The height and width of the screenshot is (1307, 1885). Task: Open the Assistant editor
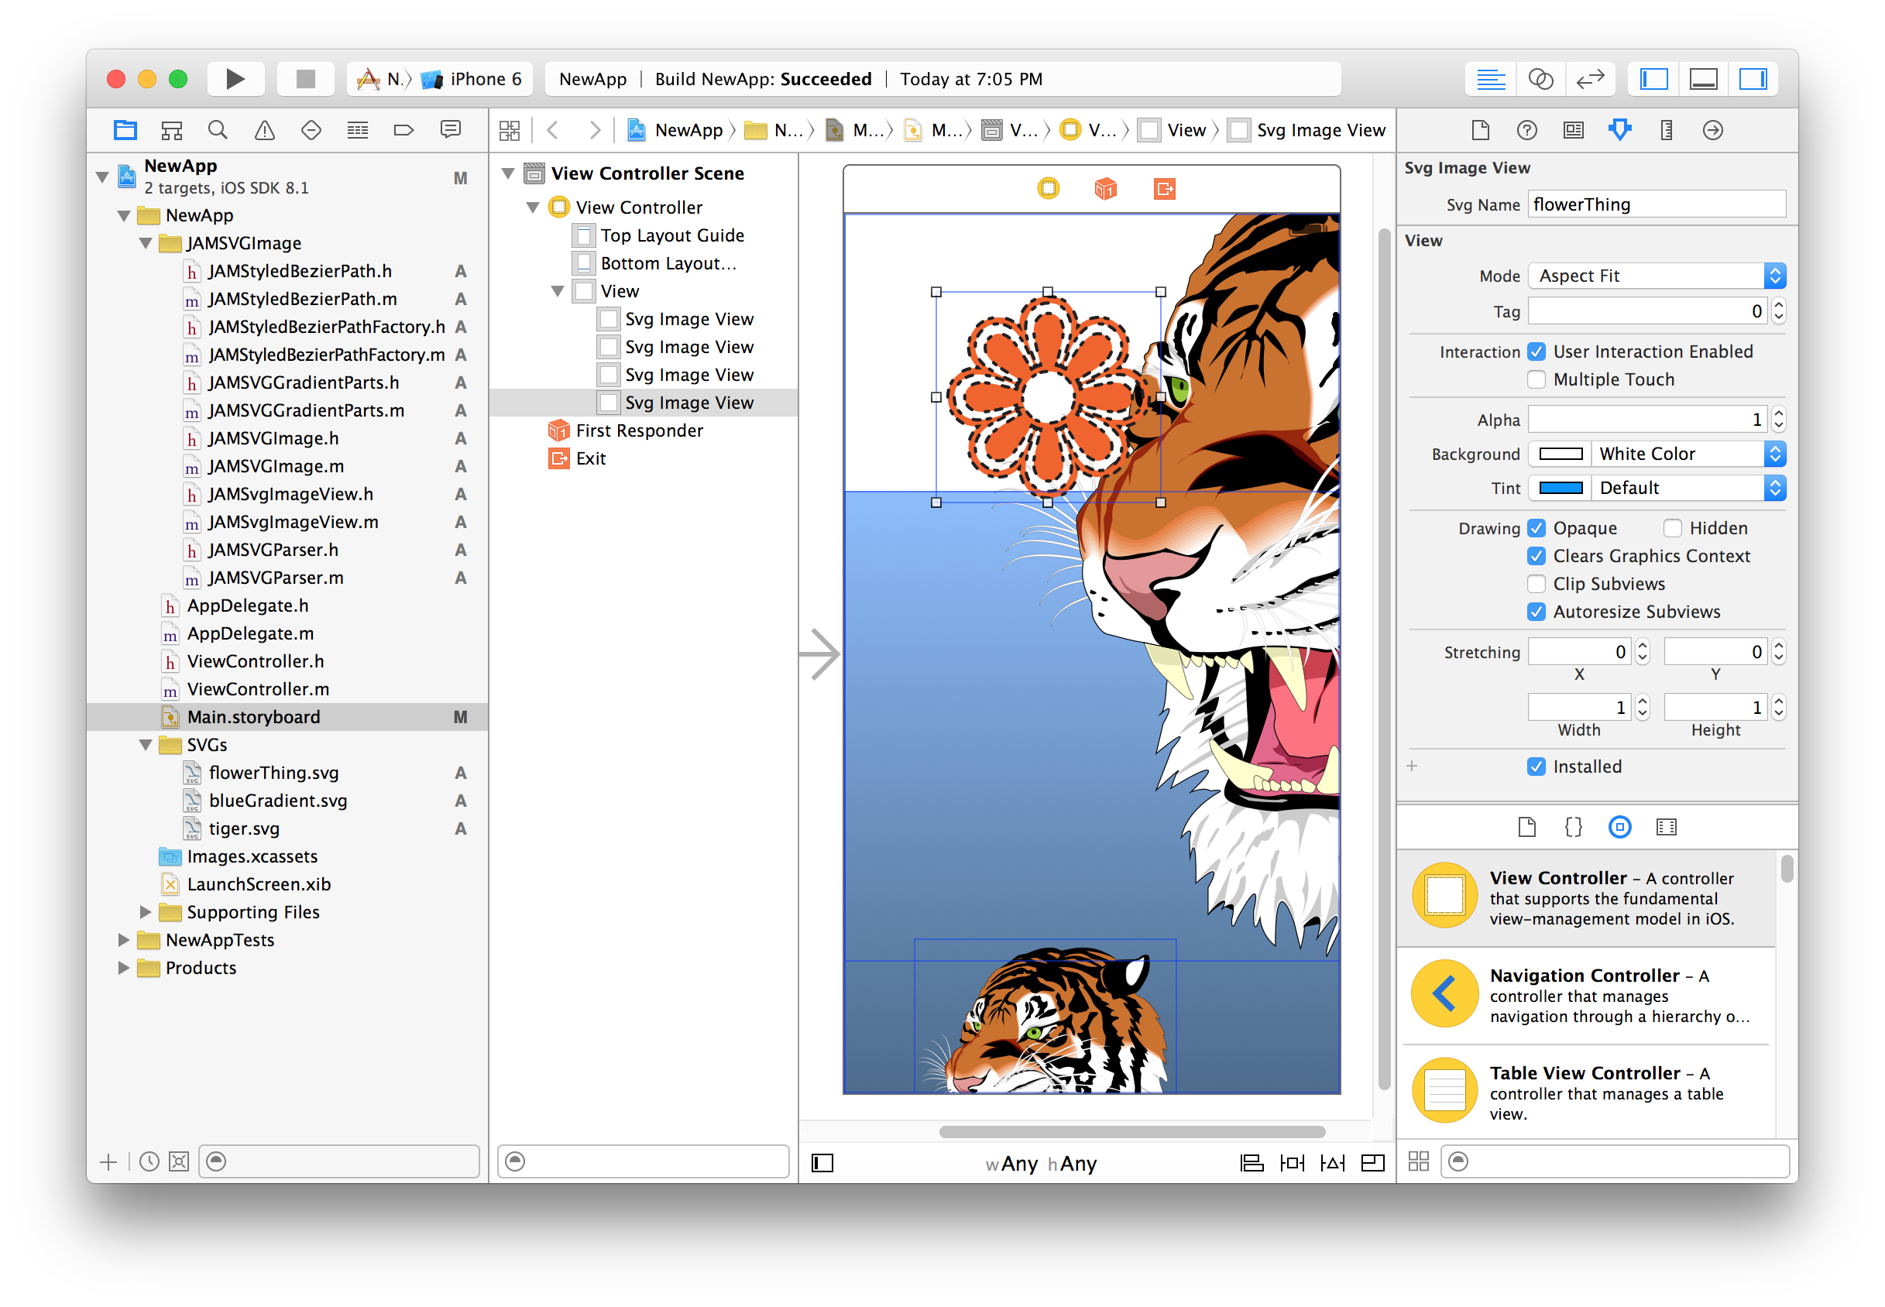pos(1540,79)
